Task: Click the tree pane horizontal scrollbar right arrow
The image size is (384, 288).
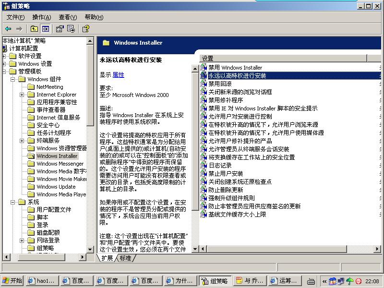Action: 83,257
